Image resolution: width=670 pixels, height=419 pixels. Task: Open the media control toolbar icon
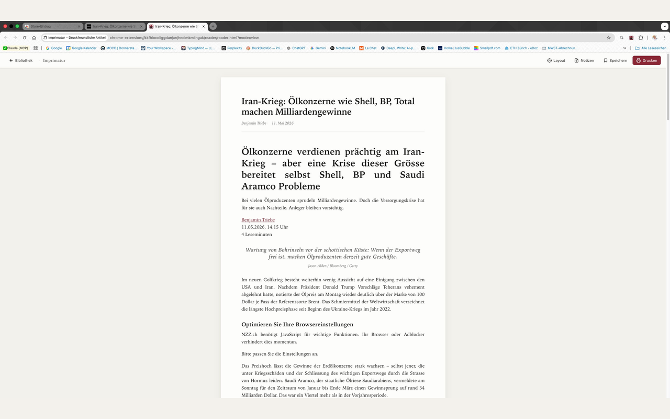click(622, 38)
